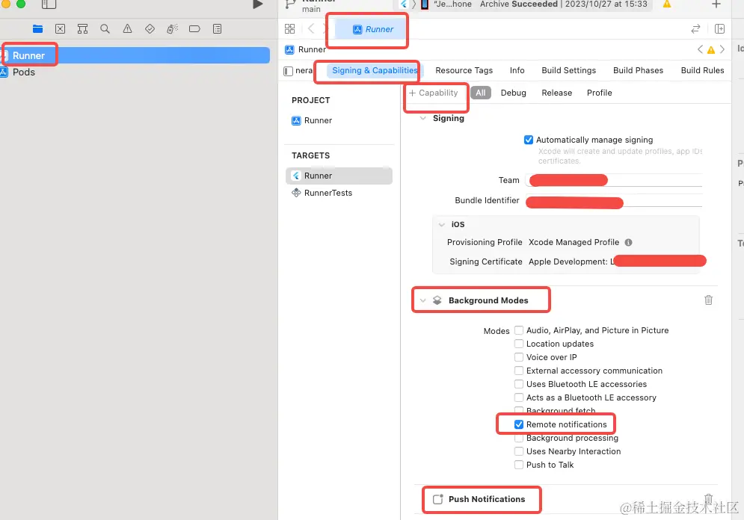The width and height of the screenshot is (744, 520).
Task: Filter configurations by Release
Action: point(556,93)
